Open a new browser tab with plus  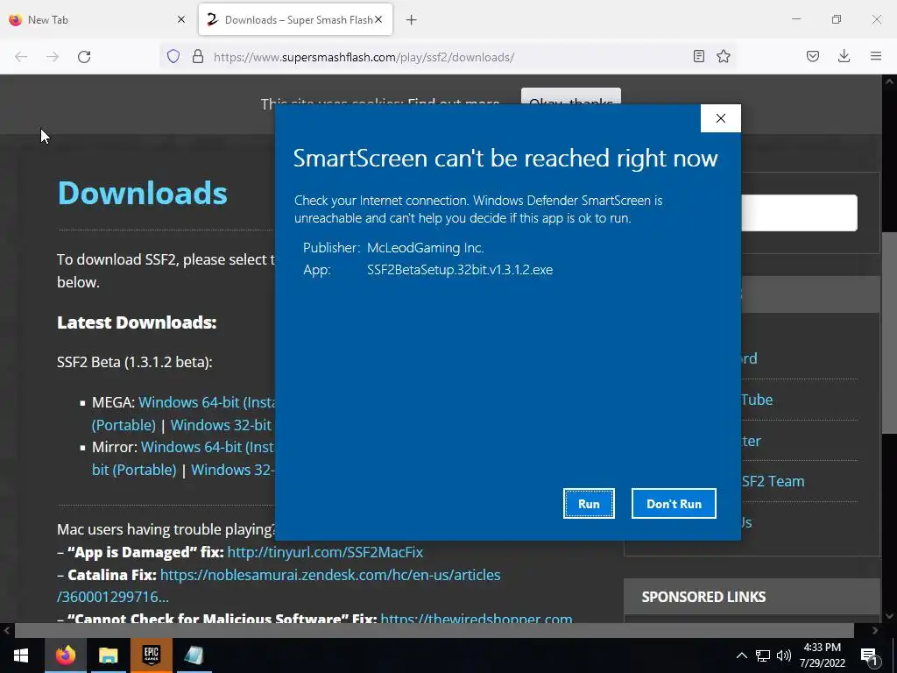click(412, 20)
